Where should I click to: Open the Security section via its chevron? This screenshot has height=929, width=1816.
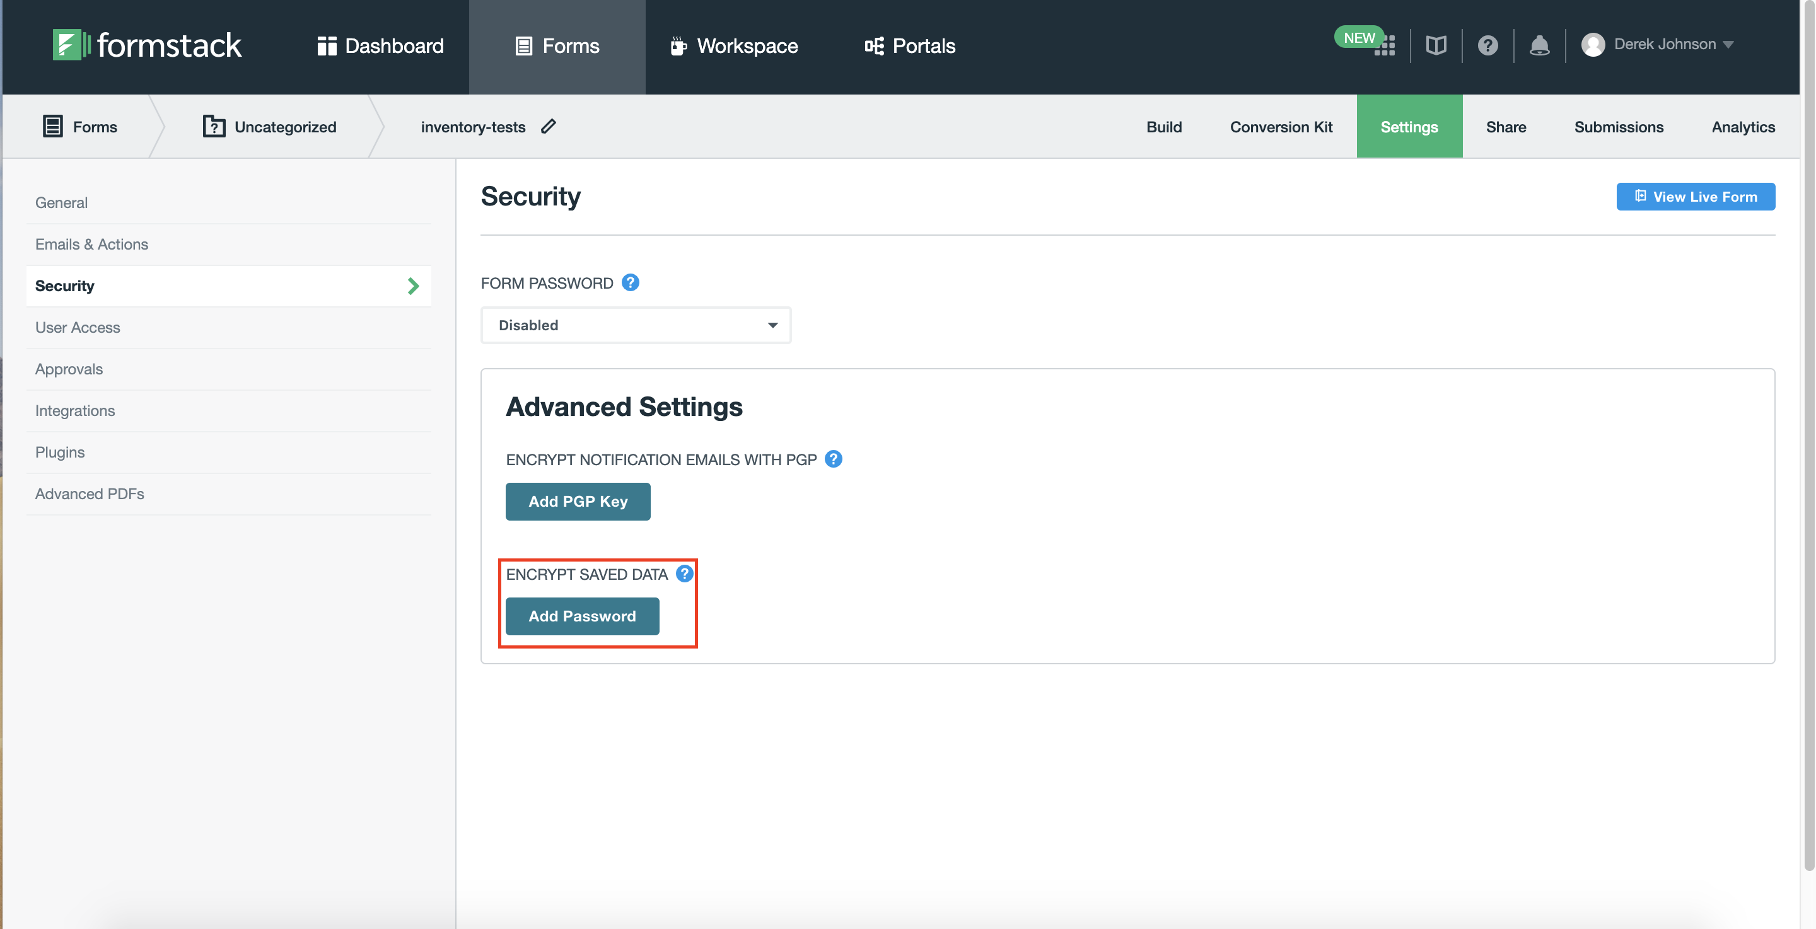[x=413, y=286]
